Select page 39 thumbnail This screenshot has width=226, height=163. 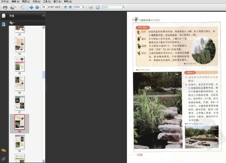coord(20,141)
